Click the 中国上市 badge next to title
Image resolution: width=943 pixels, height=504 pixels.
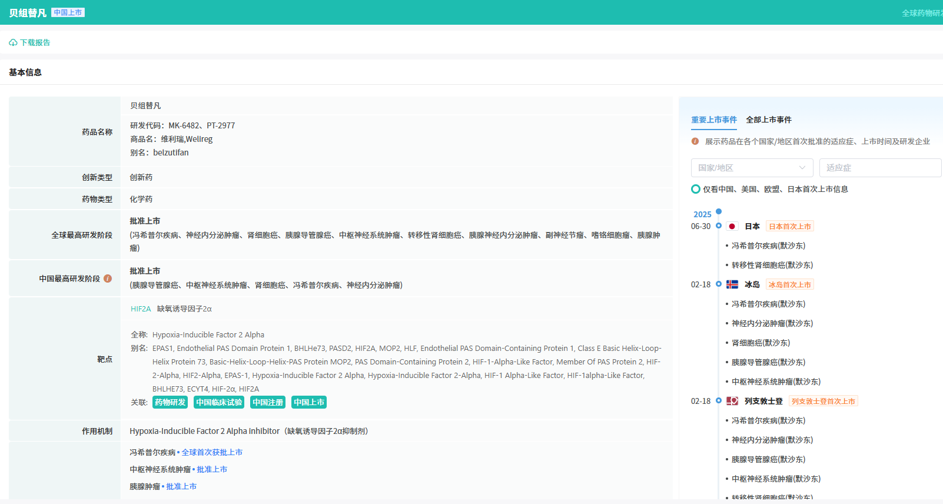(x=68, y=12)
